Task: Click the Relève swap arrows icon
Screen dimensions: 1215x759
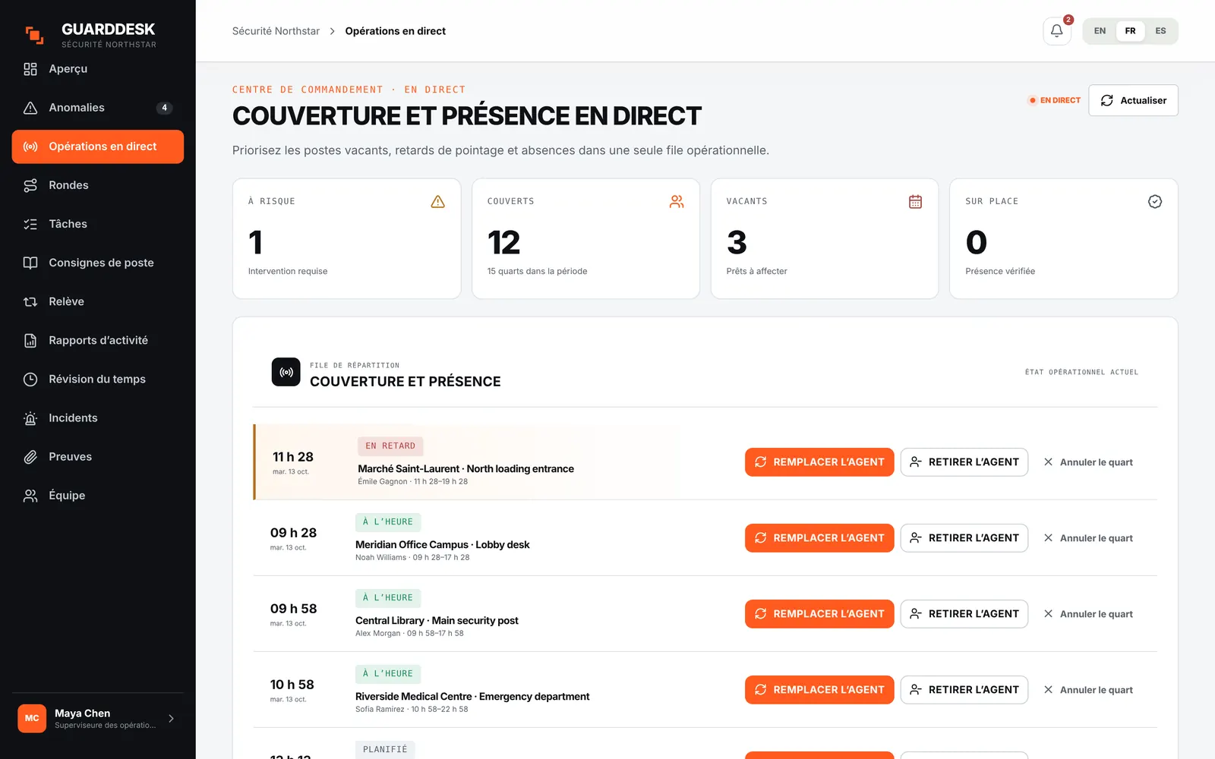Action: [30, 301]
